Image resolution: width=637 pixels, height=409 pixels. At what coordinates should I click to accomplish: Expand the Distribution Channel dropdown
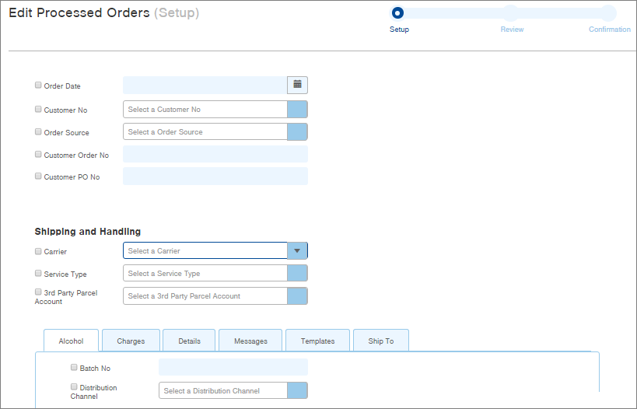tap(297, 390)
